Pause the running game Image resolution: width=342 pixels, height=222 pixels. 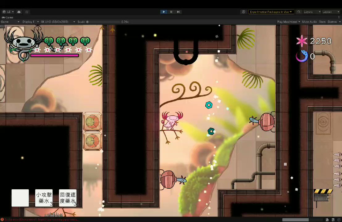click(171, 12)
